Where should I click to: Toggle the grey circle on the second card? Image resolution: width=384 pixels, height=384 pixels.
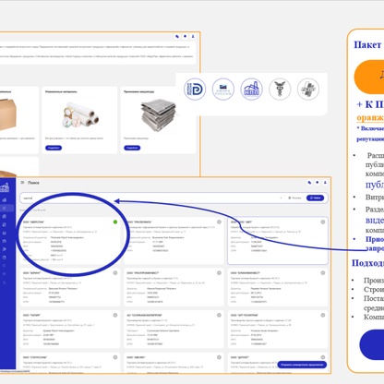[x=219, y=222]
